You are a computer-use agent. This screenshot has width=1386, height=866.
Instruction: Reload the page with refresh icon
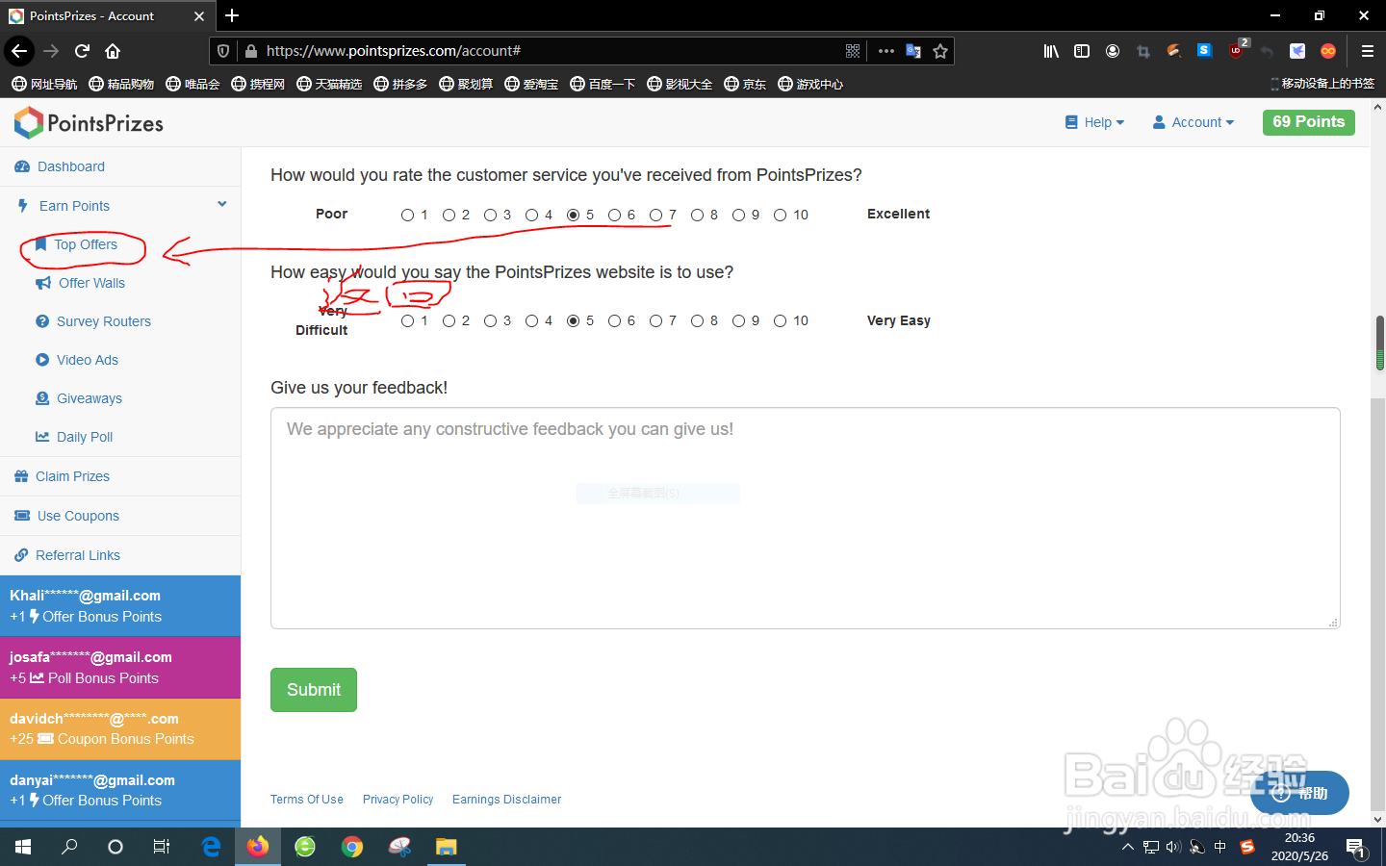[82, 51]
